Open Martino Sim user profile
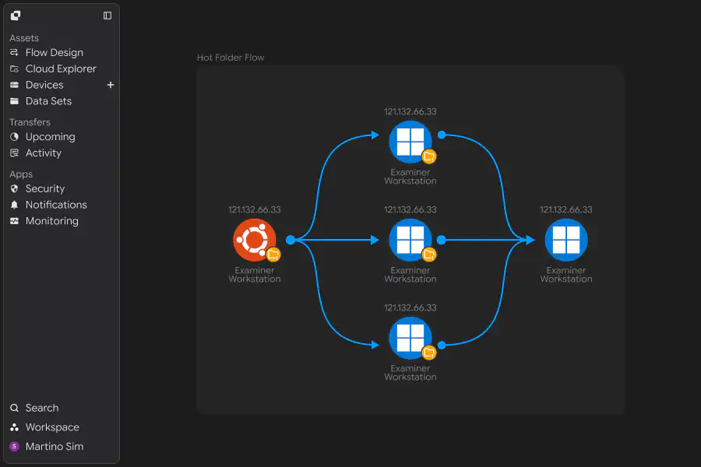This screenshot has width=701, height=467. tap(54, 447)
